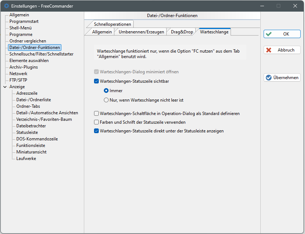
Task: Switch to the Schnelloperationen tab
Action: 112,24
